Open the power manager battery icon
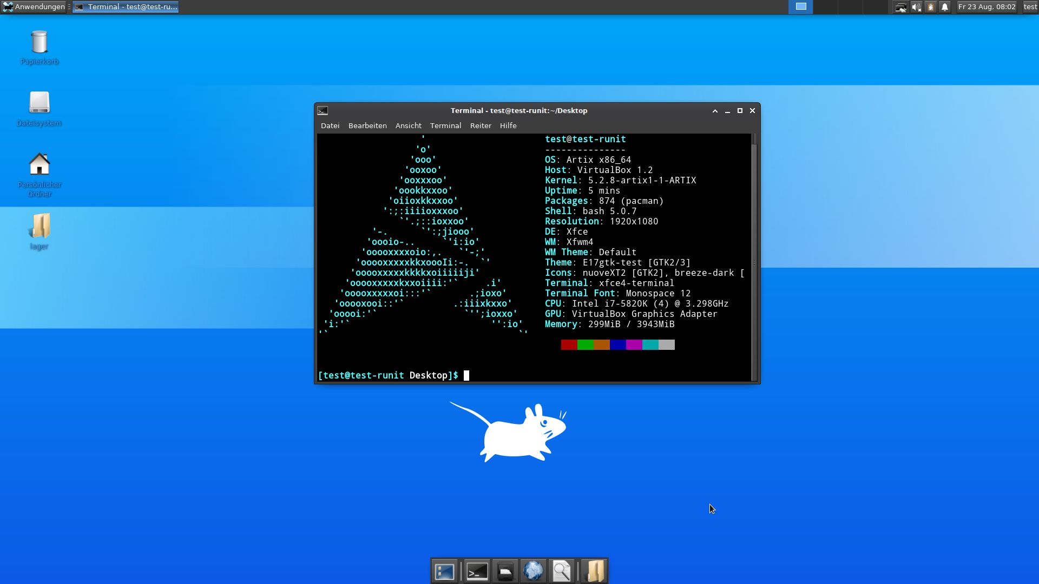Screen dimensions: 1039x584 930,7
